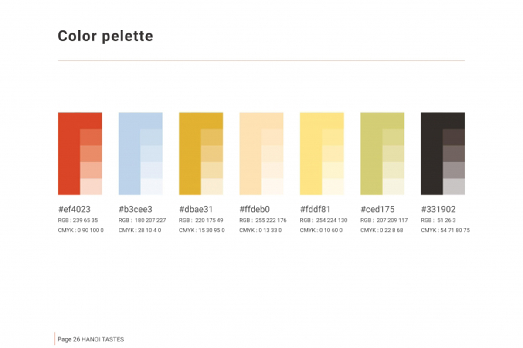The image size is (523, 348).
Task: Select the CMYK 54 71 80 75 text
Action: (x=445, y=230)
